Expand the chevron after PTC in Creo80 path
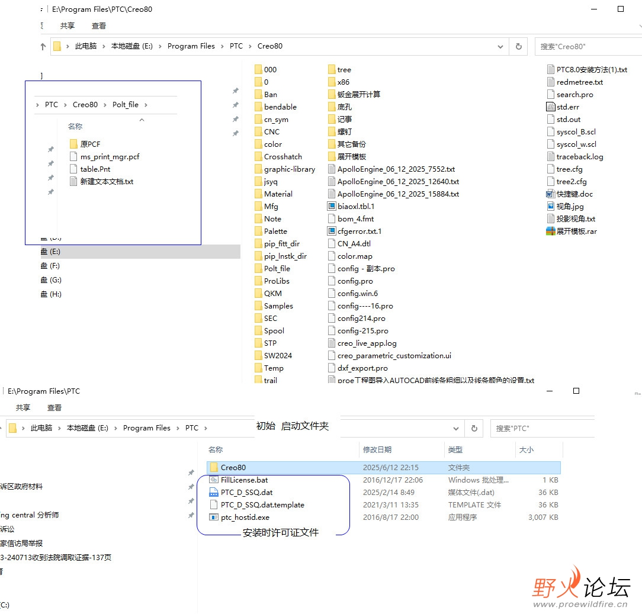Screen dimensions: 642x614 [x=250, y=46]
